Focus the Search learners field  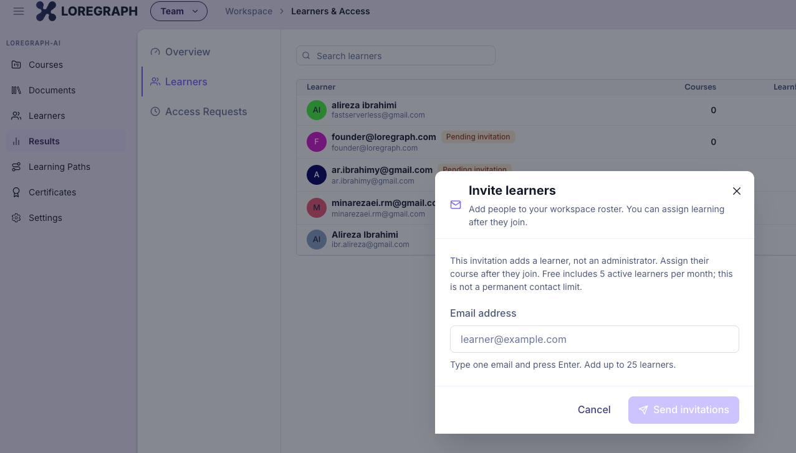[396, 55]
